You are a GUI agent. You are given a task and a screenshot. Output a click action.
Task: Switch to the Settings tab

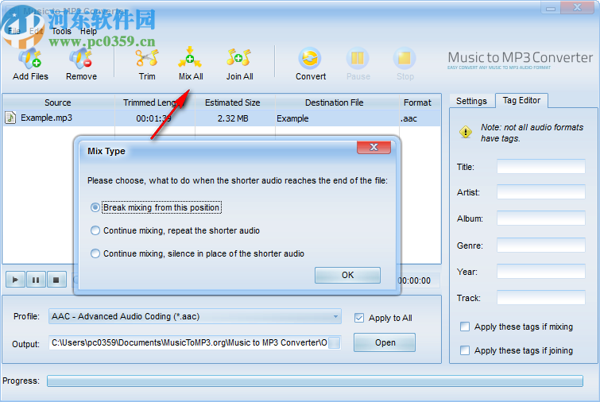click(471, 101)
